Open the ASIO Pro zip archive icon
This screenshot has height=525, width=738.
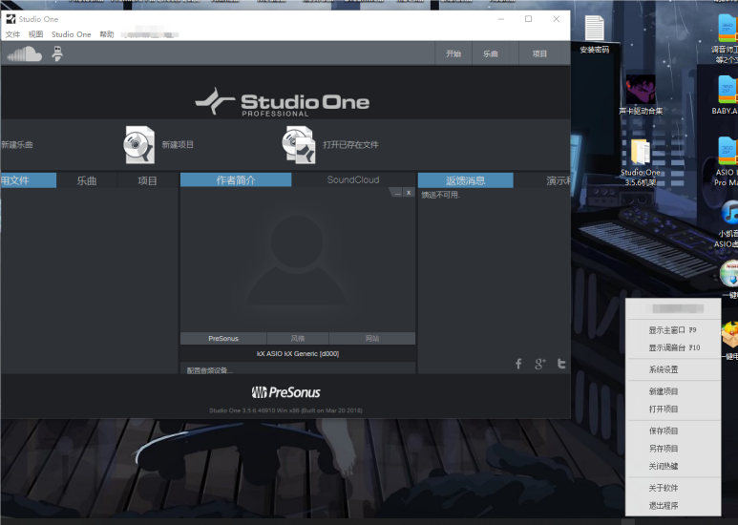click(x=727, y=161)
